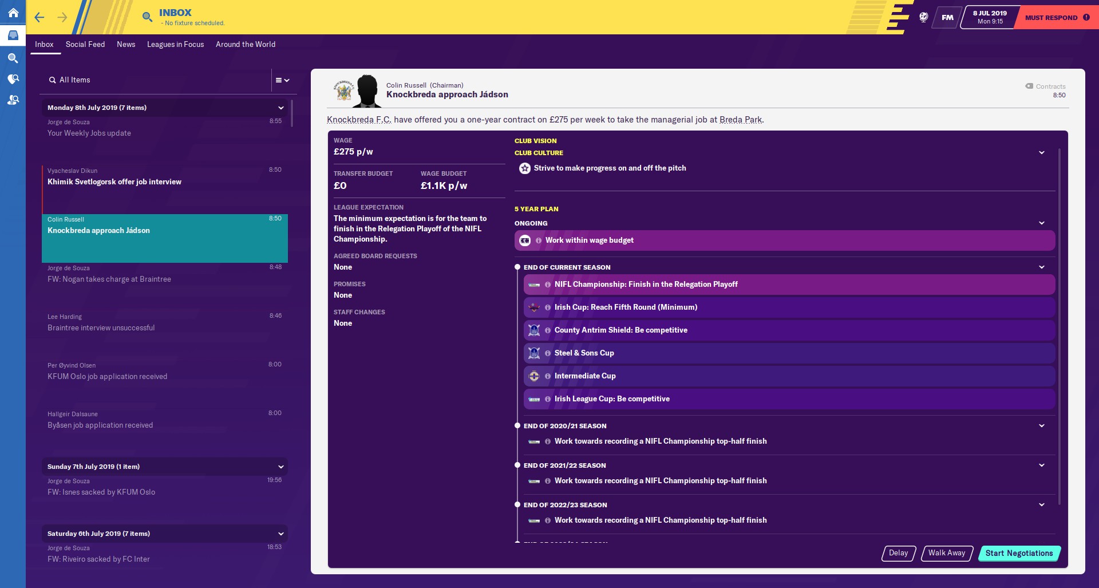Switch to the Inbox tab
Viewport: 1099px width, 588px height.
point(44,44)
